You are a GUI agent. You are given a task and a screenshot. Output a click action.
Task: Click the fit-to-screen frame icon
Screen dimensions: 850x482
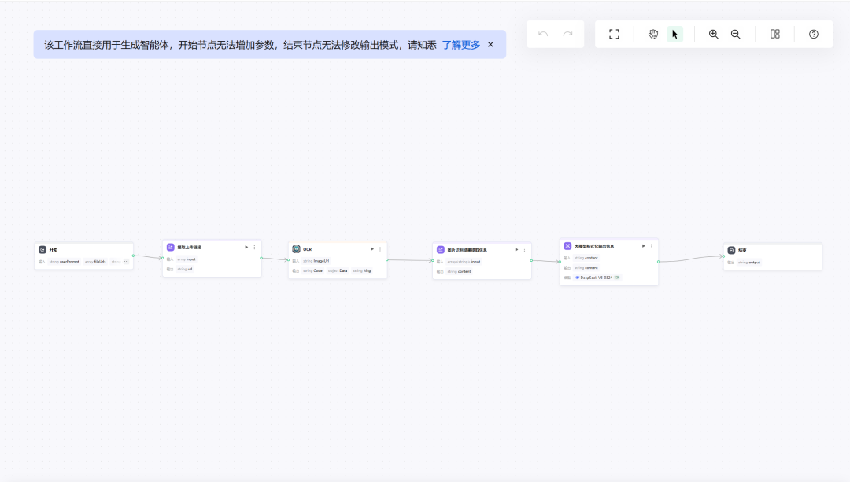click(x=614, y=34)
